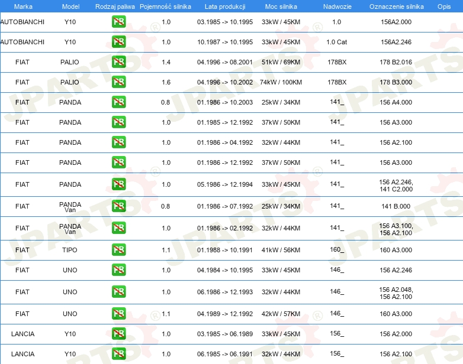Click the Marka column header
The height and width of the screenshot is (364, 463).
pos(23,6)
